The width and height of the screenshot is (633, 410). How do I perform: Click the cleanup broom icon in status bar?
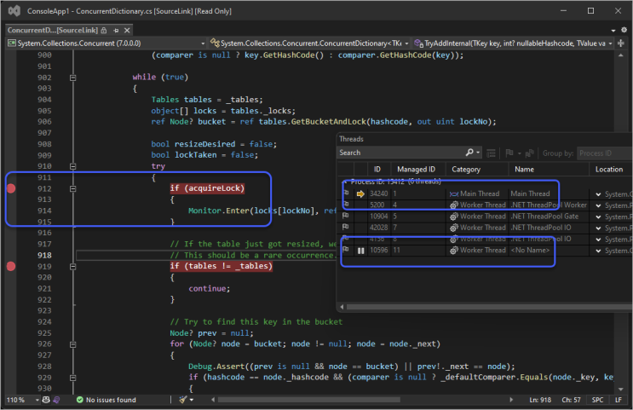184,399
